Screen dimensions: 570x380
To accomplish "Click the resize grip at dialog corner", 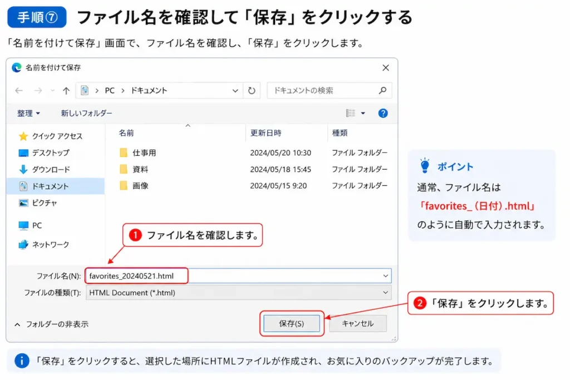I will tap(394, 339).
